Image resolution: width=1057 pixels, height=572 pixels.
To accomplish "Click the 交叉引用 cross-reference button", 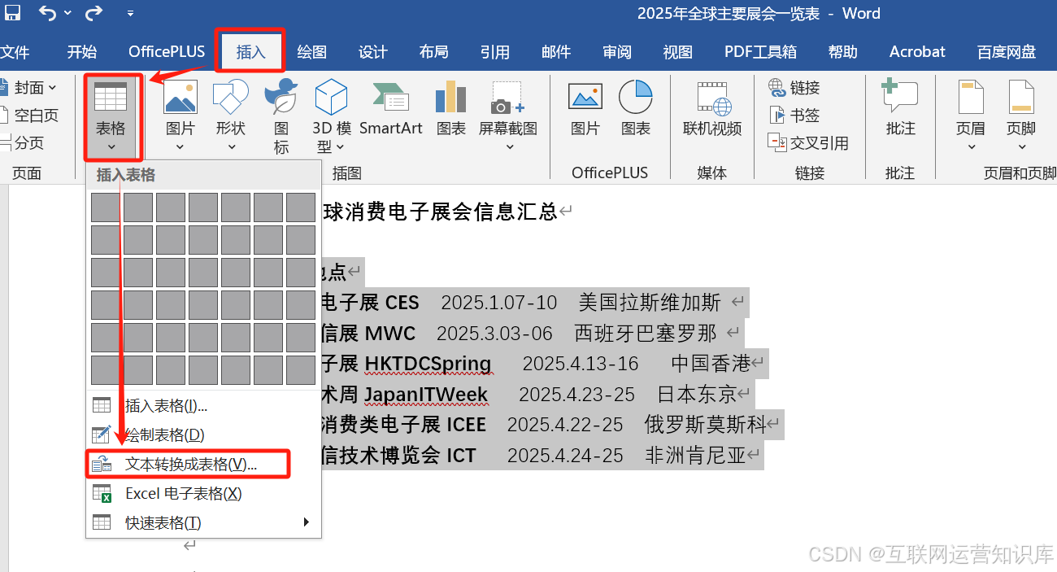I will pyautogui.click(x=808, y=143).
